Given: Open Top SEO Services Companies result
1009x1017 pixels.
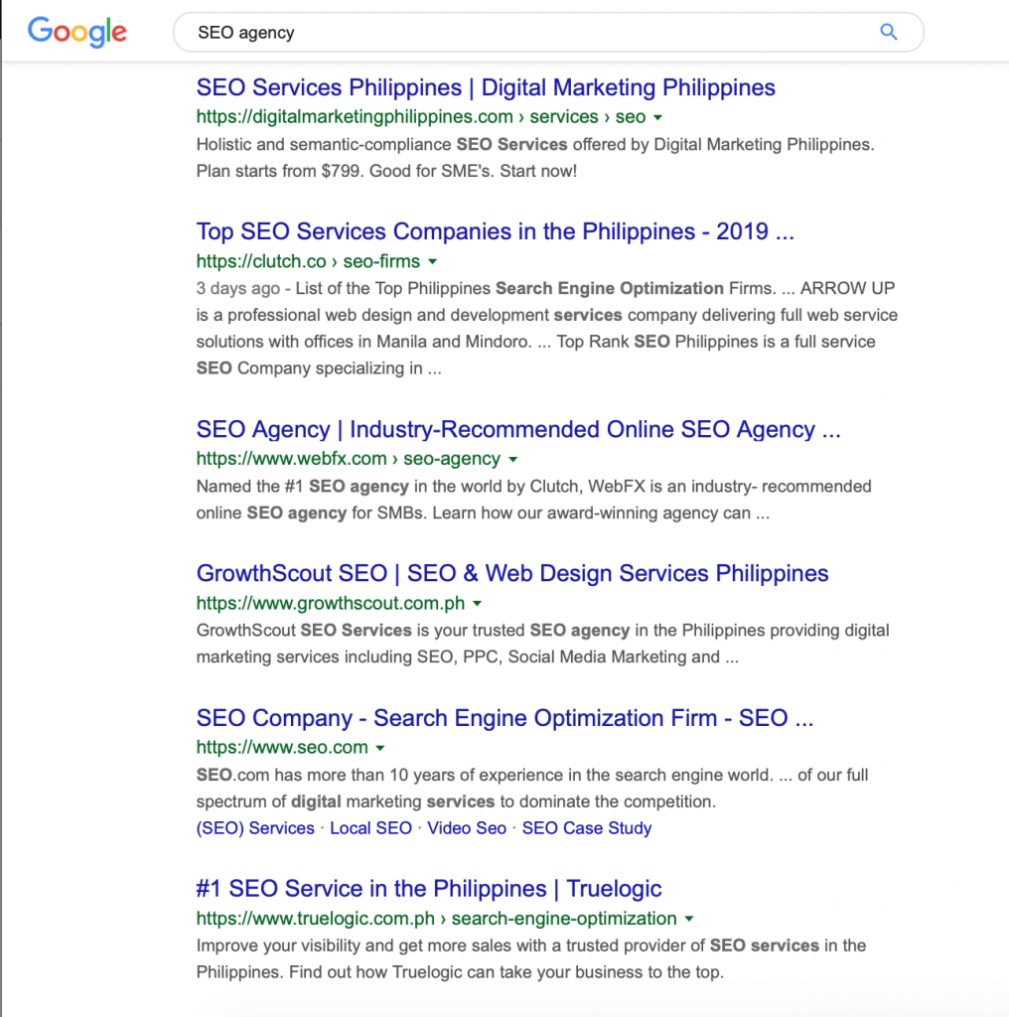Looking at the screenshot, I should click(496, 231).
